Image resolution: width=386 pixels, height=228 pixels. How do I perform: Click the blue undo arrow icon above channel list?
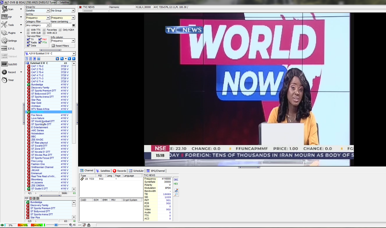pyautogui.click(x=62, y=59)
